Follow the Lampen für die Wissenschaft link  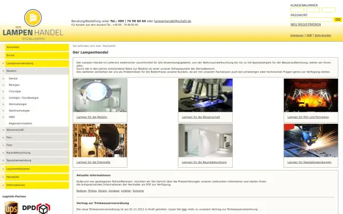[x=201, y=117]
